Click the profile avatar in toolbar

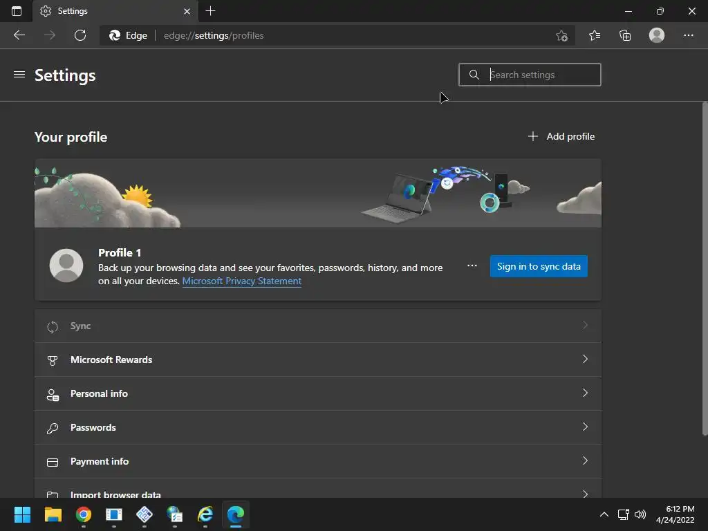657,35
